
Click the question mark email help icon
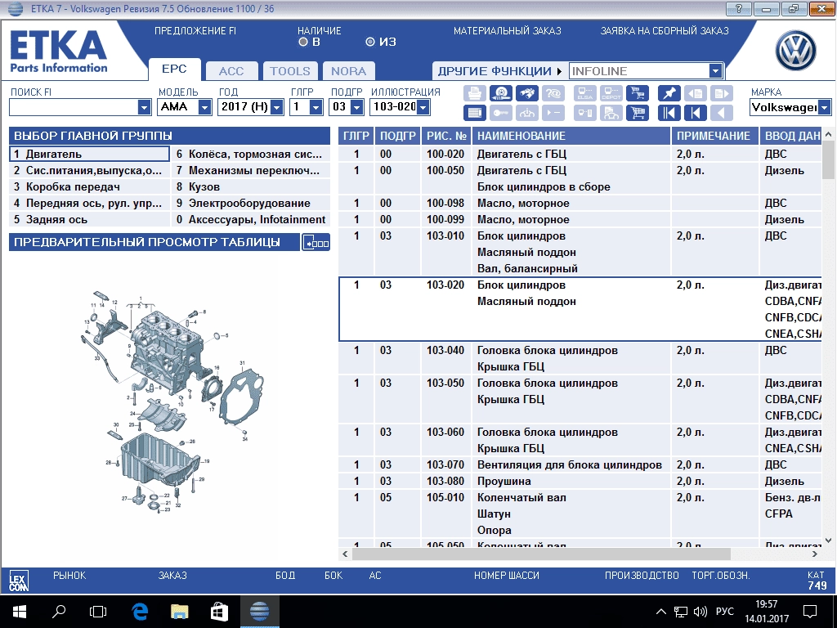tap(553, 93)
